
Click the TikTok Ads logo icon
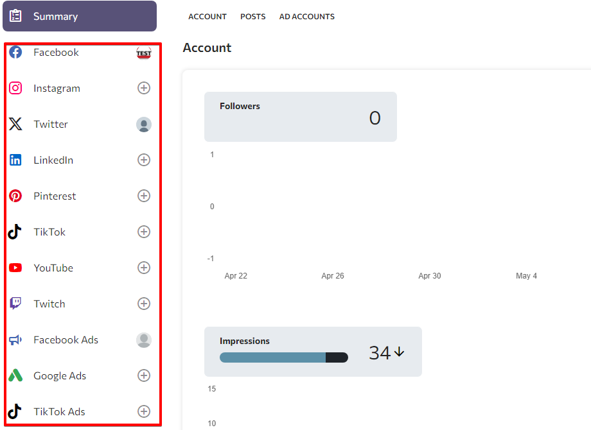(x=15, y=411)
